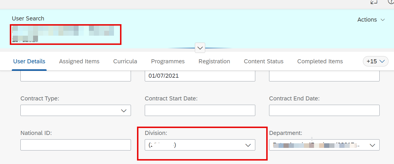Image resolution: width=394 pixels, height=164 pixels.
Task: View the Completed Items tab
Action: pos(320,61)
